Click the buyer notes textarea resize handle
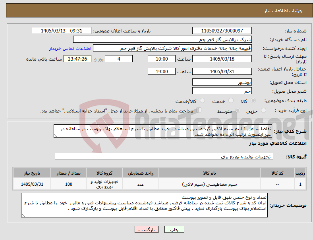The height and width of the screenshot is (240, 313). point(23,215)
